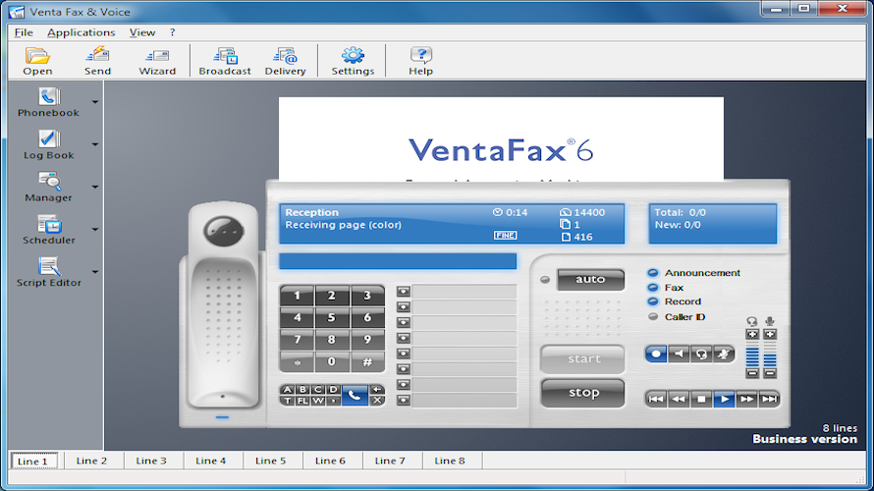Increase headset volume with plus button

tap(752, 335)
